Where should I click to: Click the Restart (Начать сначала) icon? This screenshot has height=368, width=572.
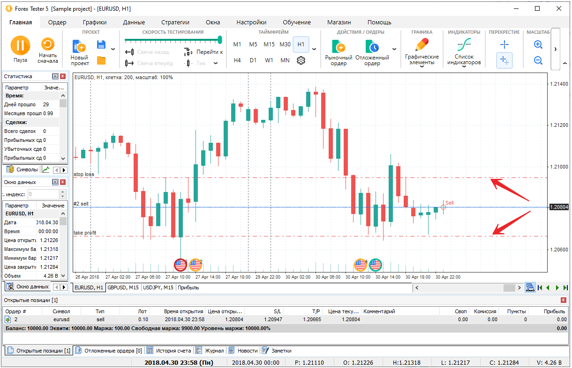click(48, 44)
